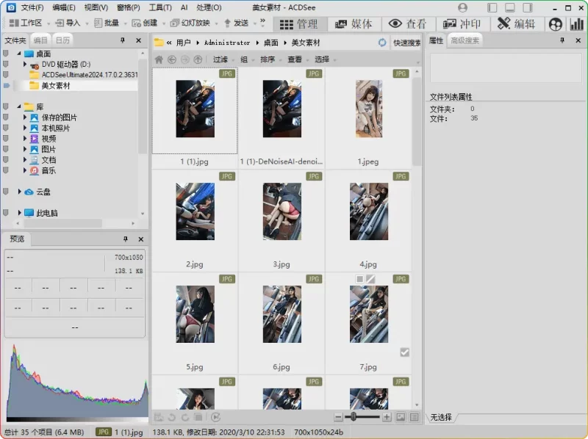Check the selection box on 7.jpg
Screen dimensions: 588x439
(404, 352)
